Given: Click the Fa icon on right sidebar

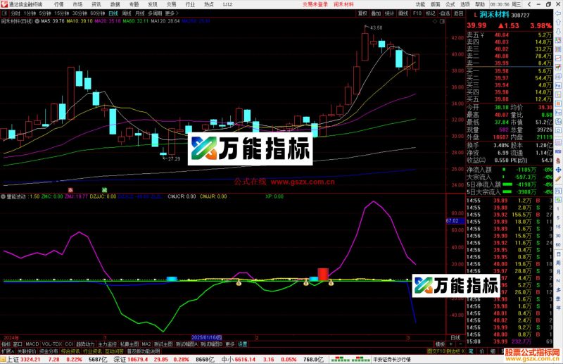Looking at the screenshot, I should click(x=558, y=86).
